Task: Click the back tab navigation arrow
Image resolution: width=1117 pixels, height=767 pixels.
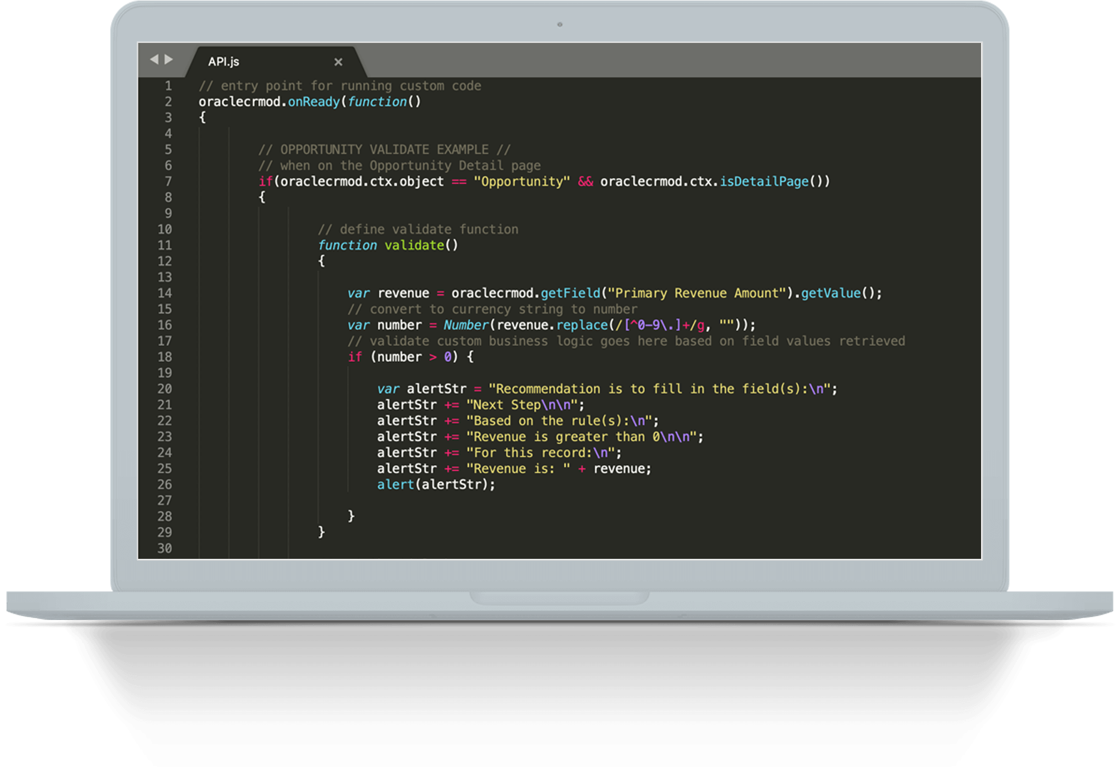Action: (x=154, y=59)
